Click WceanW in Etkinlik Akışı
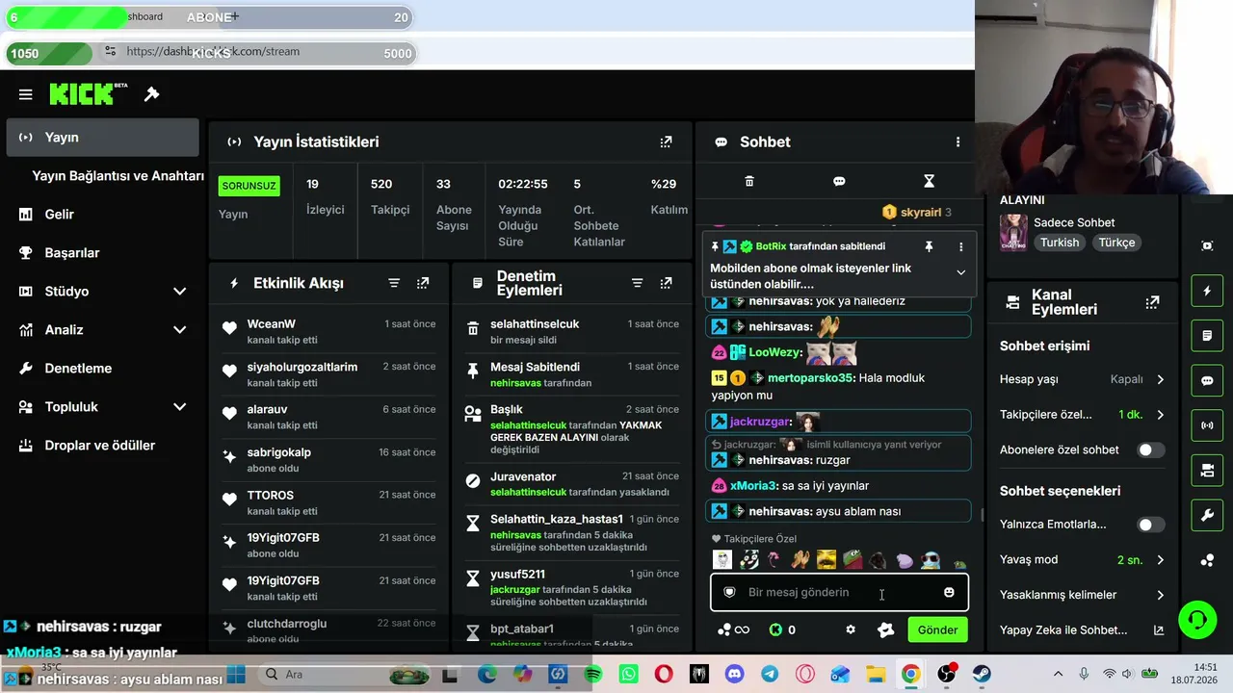This screenshot has width=1233, height=693. click(272, 324)
